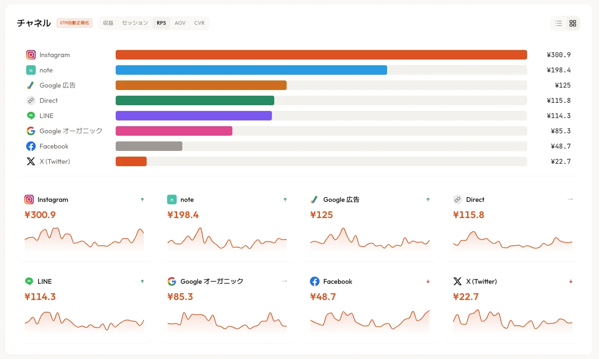
Task: Click the LINE card sparkline chart
Action: [84, 321]
